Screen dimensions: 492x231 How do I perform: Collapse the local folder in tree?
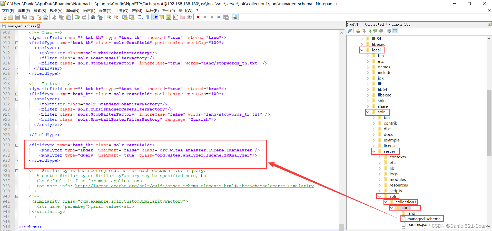pos(362,50)
